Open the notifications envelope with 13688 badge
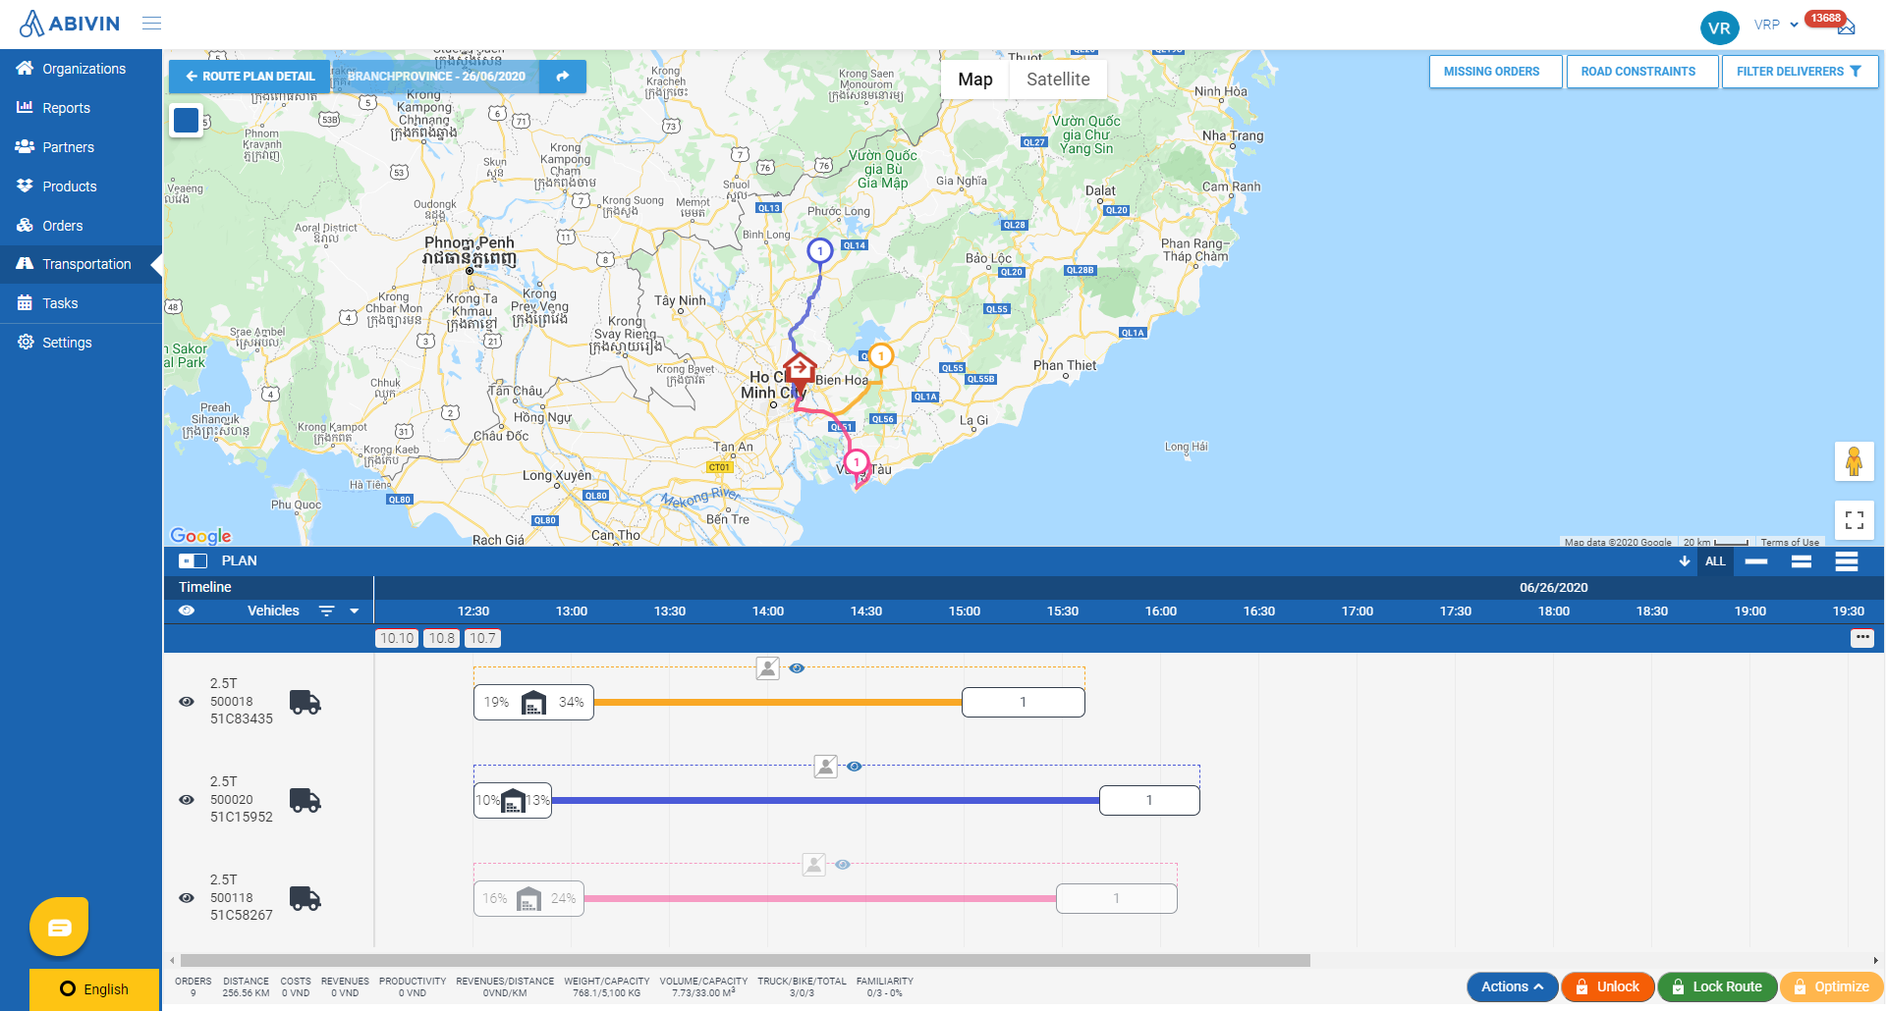Viewport: 1886px width, 1011px height. 1846,27
